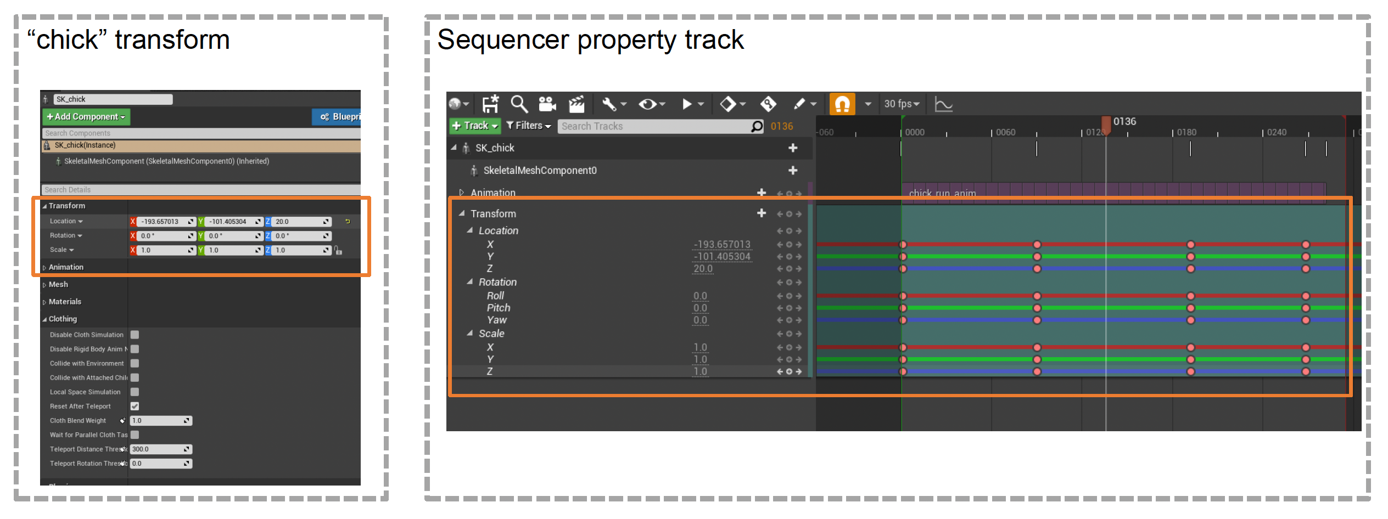Click the green Track add button

point(474,126)
